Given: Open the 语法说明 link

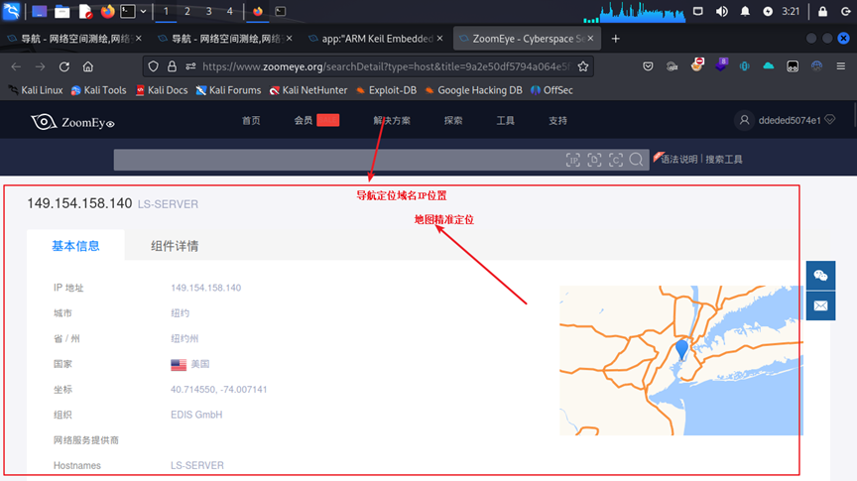Looking at the screenshot, I should click(678, 160).
